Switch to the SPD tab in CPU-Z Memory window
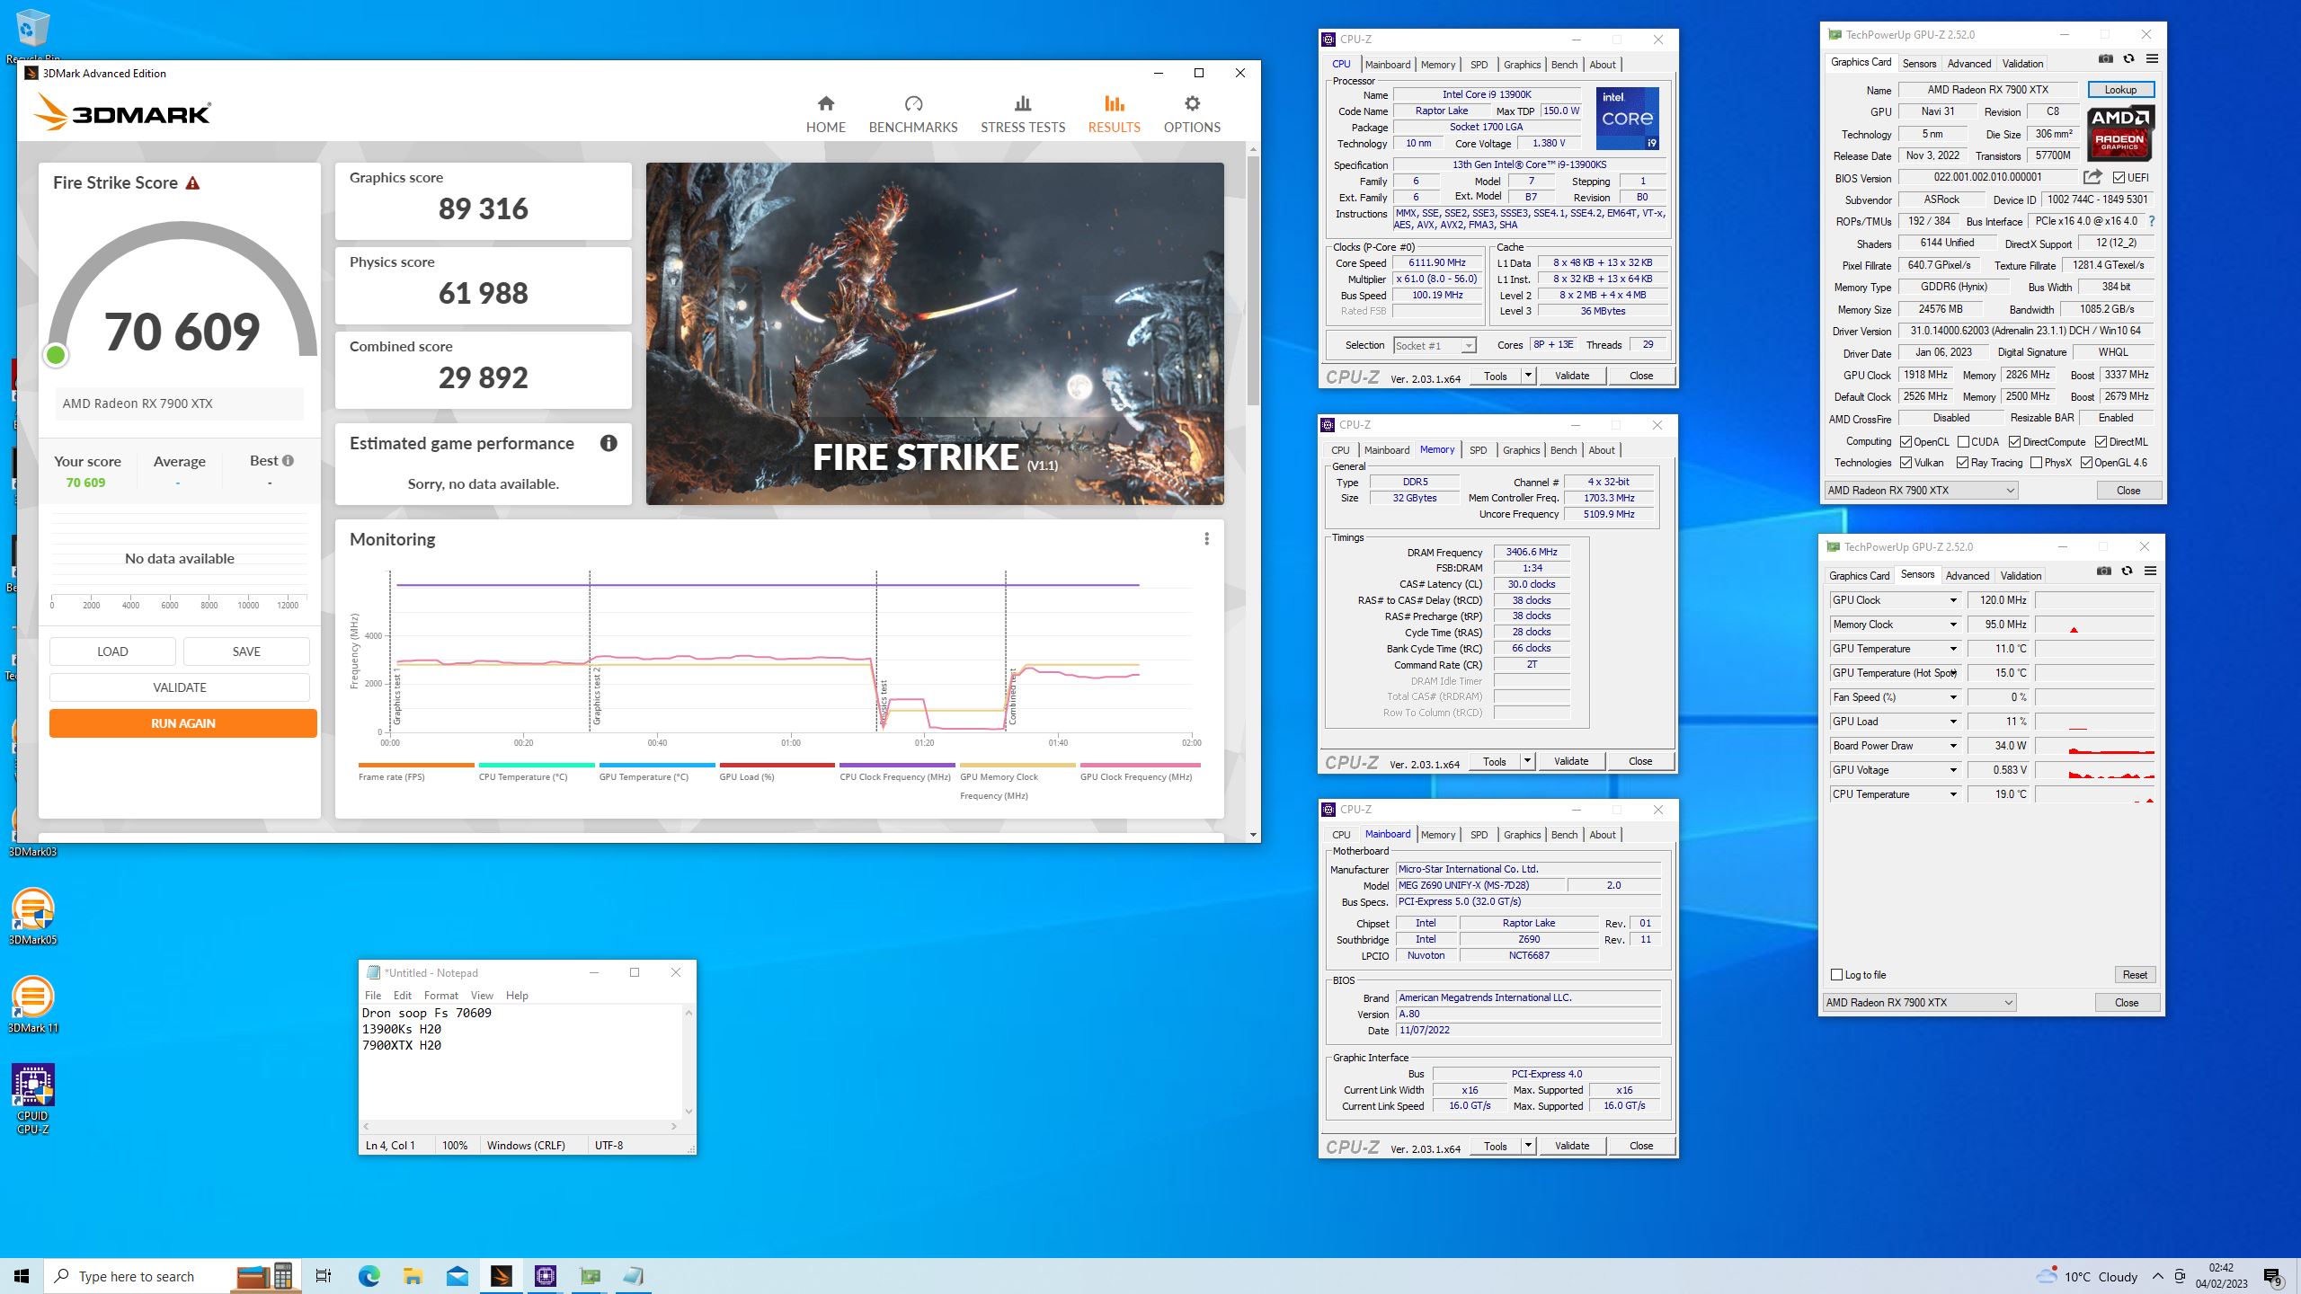2301x1294 pixels. [x=1478, y=450]
